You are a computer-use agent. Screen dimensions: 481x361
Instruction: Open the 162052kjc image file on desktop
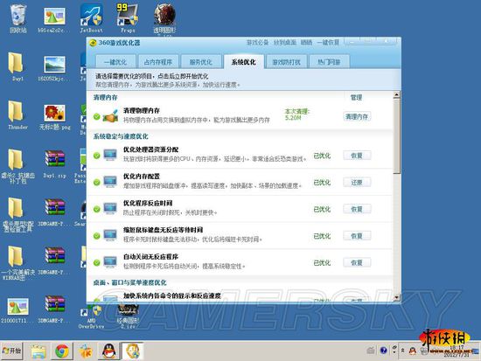tap(54, 68)
